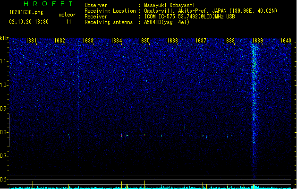
Task: Click the Receiving Location label
Action: click(x=110, y=11)
